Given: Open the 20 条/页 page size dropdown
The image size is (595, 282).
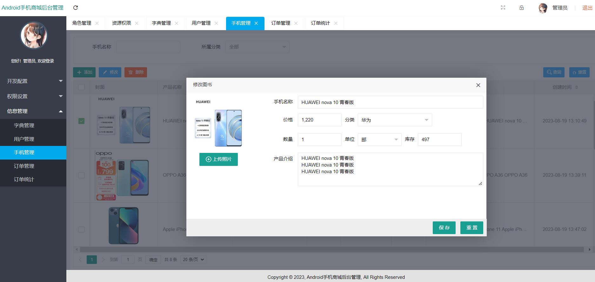Looking at the screenshot, I should [193, 259].
